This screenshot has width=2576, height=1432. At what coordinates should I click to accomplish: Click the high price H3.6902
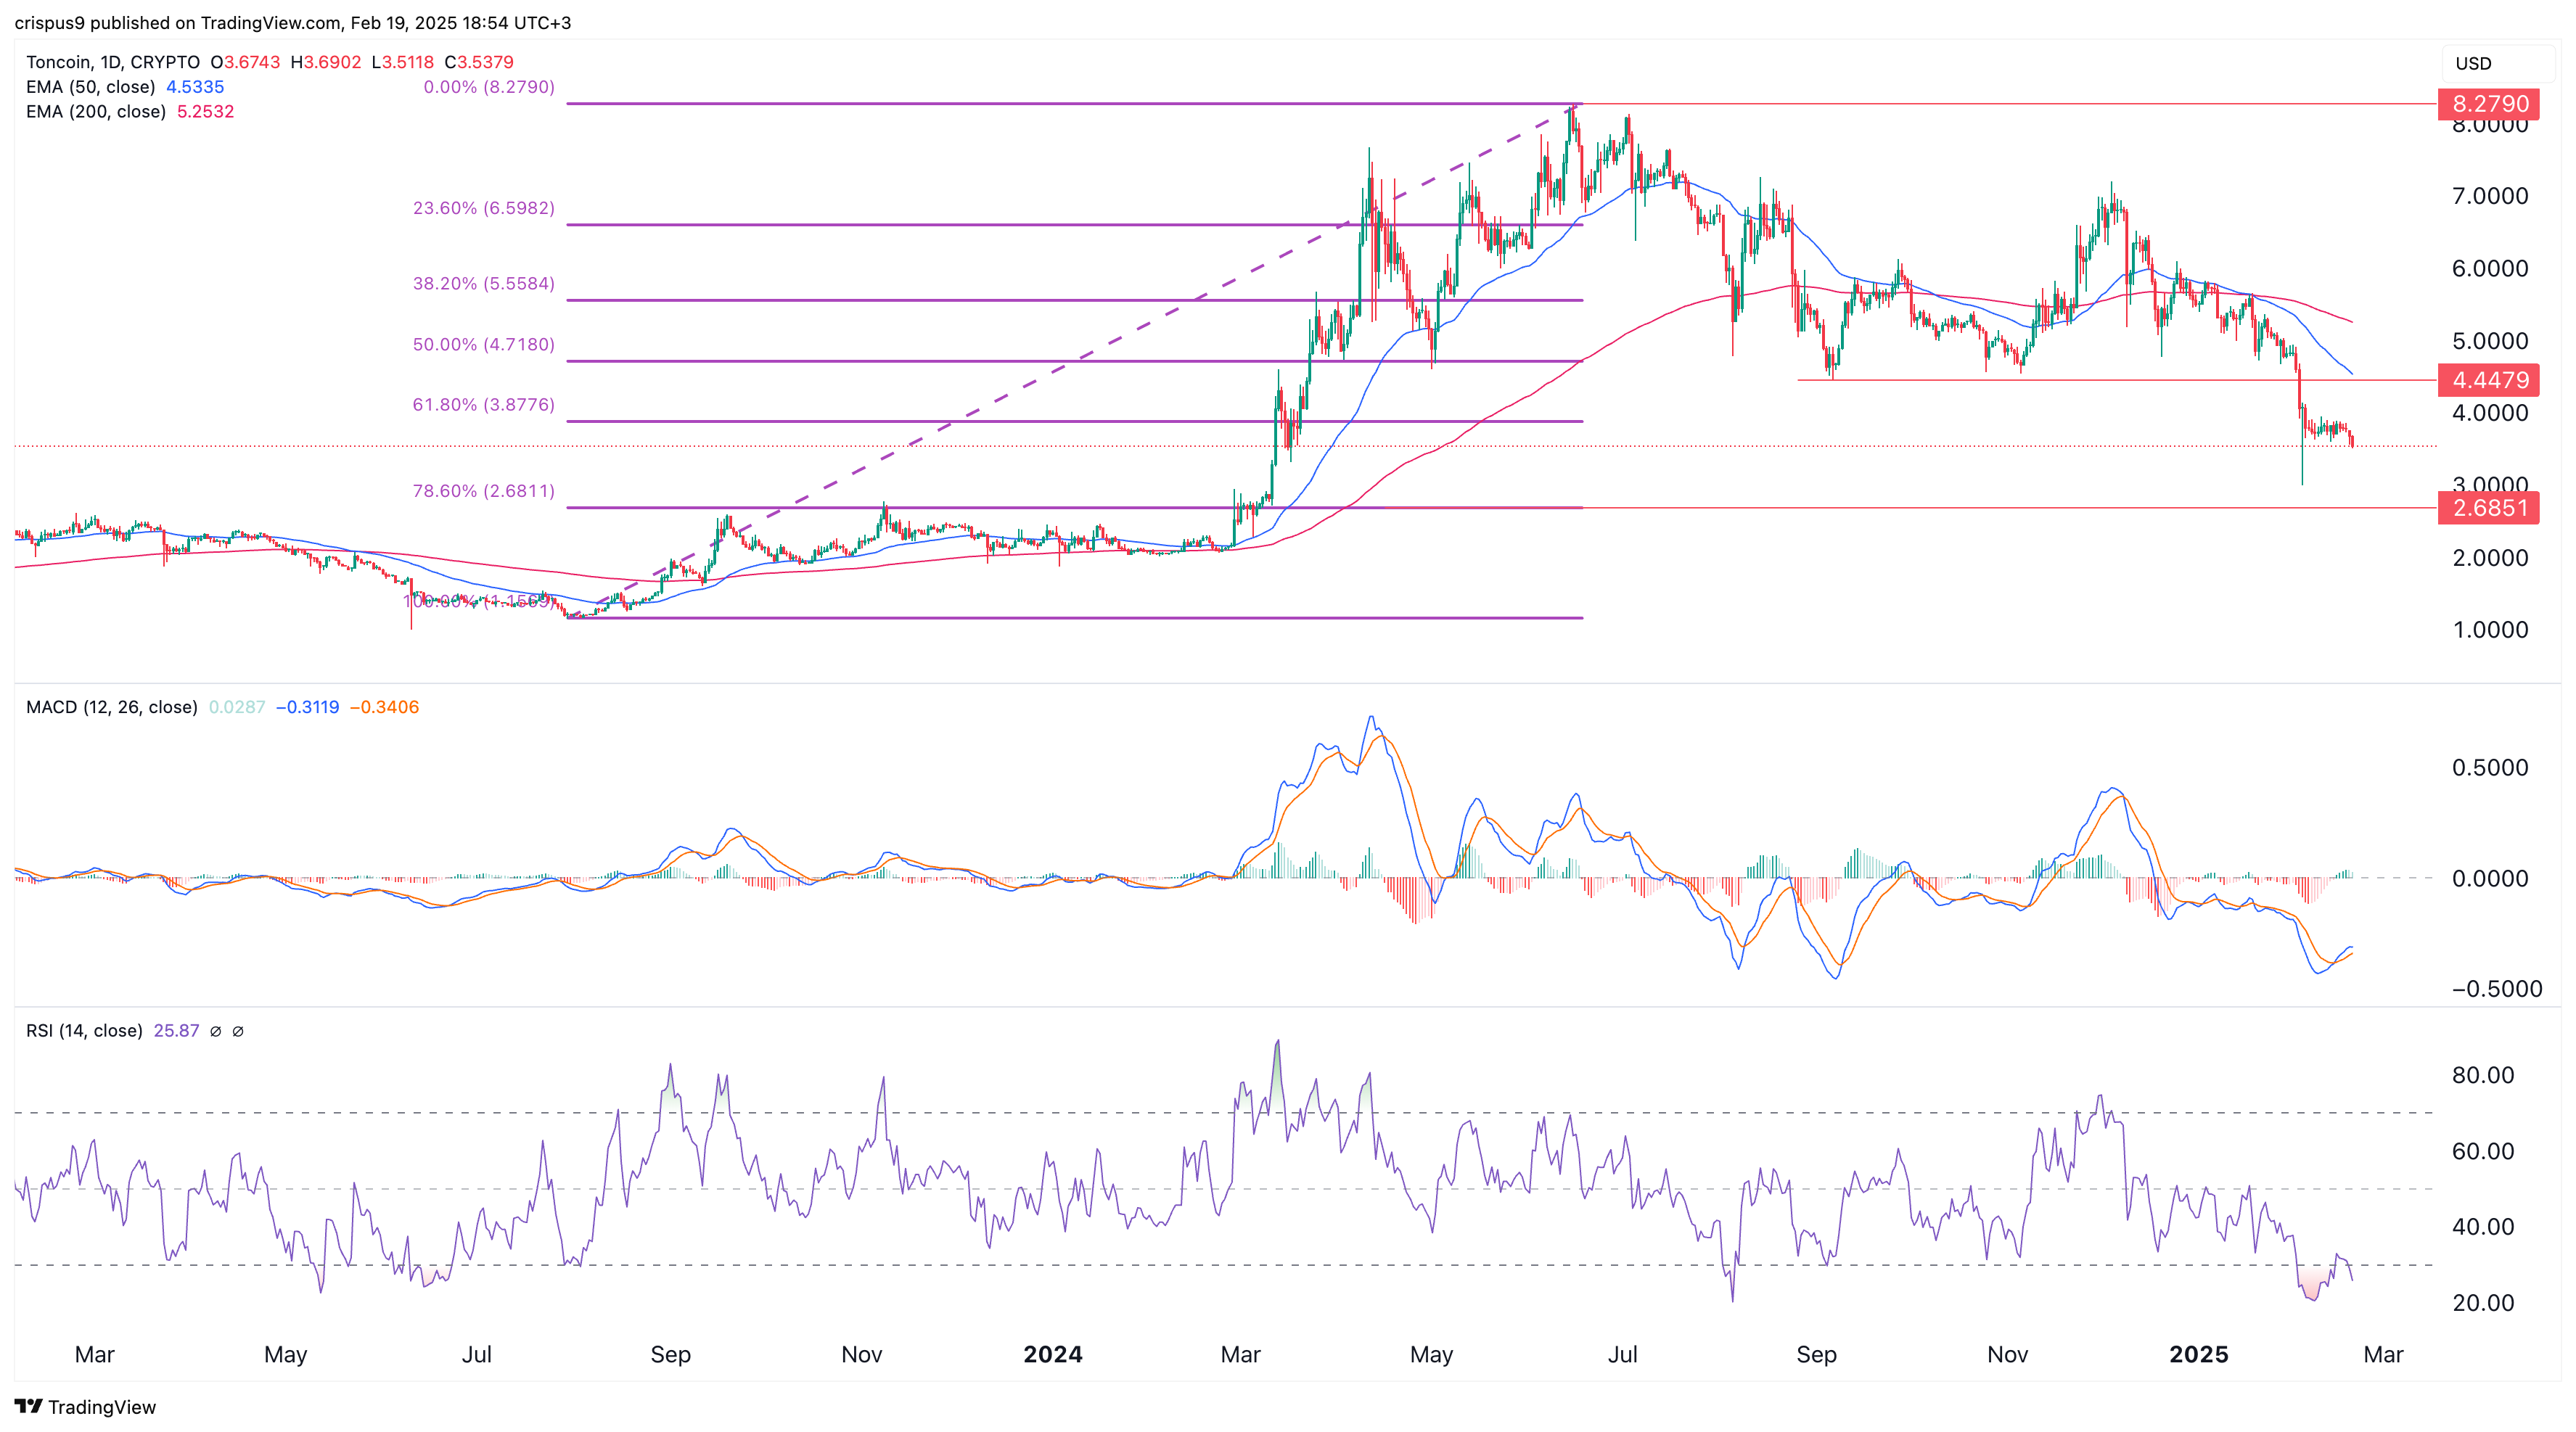point(326,62)
